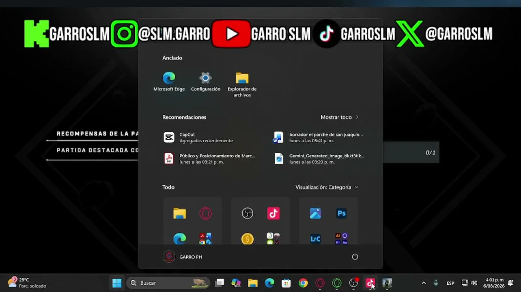This screenshot has width=521, height=292.
Task: Expand the 'Visualización: Categoría' dropdown
Action: point(327,187)
